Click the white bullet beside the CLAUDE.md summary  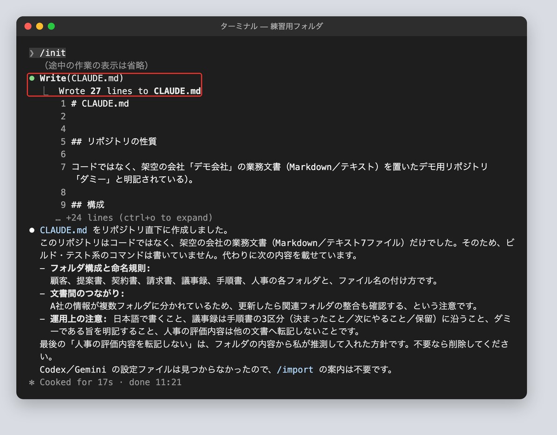tap(32, 230)
